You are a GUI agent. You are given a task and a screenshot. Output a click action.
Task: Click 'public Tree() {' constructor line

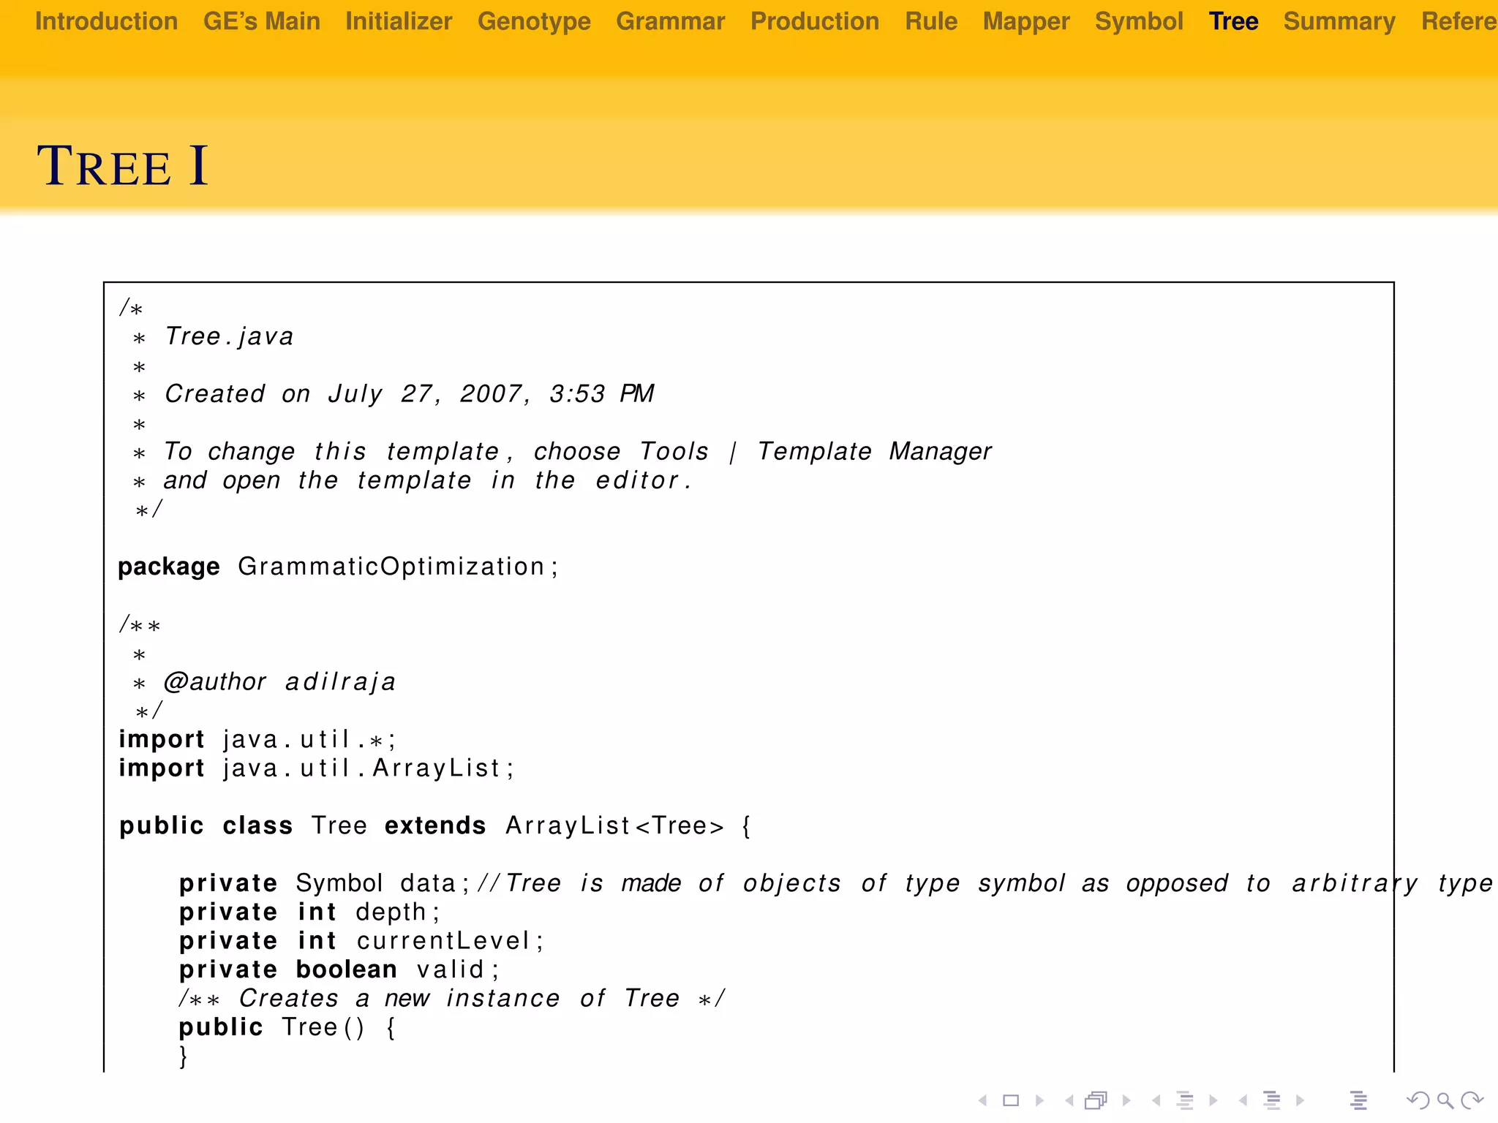click(x=287, y=1027)
